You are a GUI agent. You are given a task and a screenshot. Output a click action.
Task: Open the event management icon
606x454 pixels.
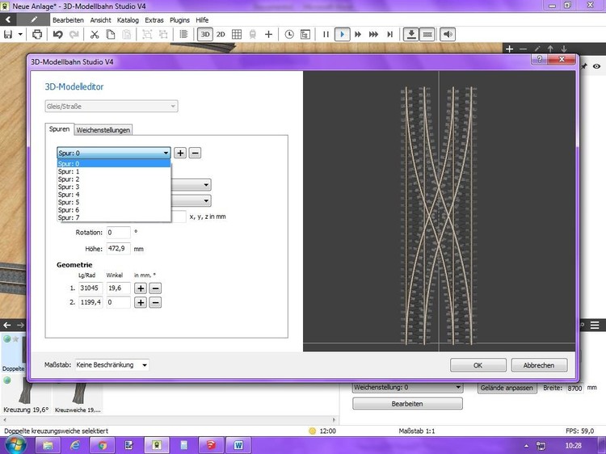305,35
